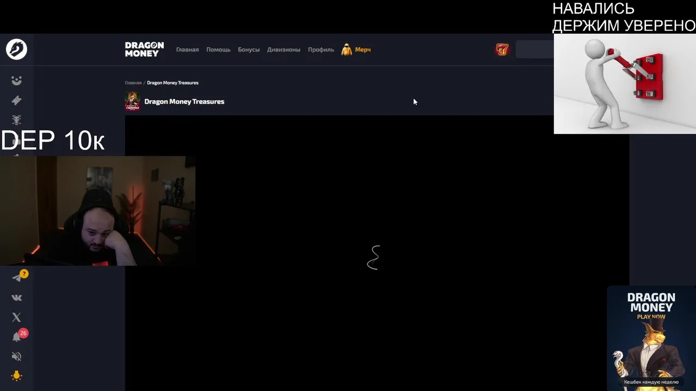The width and height of the screenshot is (696, 391).
Task: Toggle the yellow light bulb theme
Action: tap(16, 376)
